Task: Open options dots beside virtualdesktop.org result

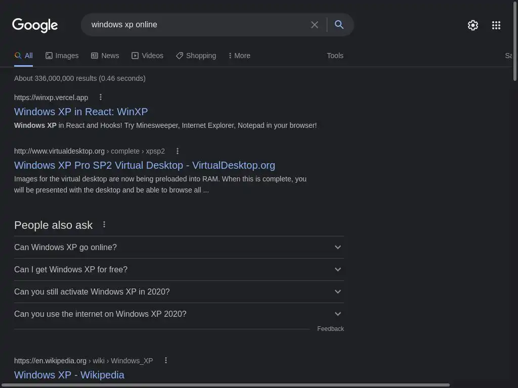Action: pyautogui.click(x=177, y=151)
